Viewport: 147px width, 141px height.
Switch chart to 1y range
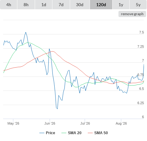pos(121,5)
